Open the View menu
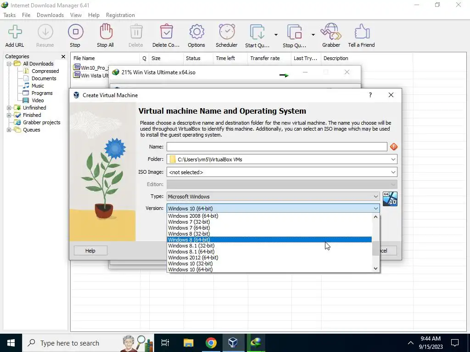 point(76,15)
